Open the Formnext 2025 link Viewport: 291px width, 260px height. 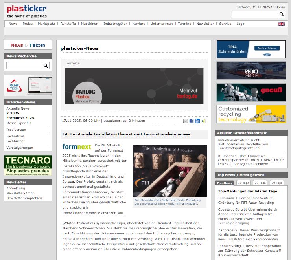click(20, 118)
